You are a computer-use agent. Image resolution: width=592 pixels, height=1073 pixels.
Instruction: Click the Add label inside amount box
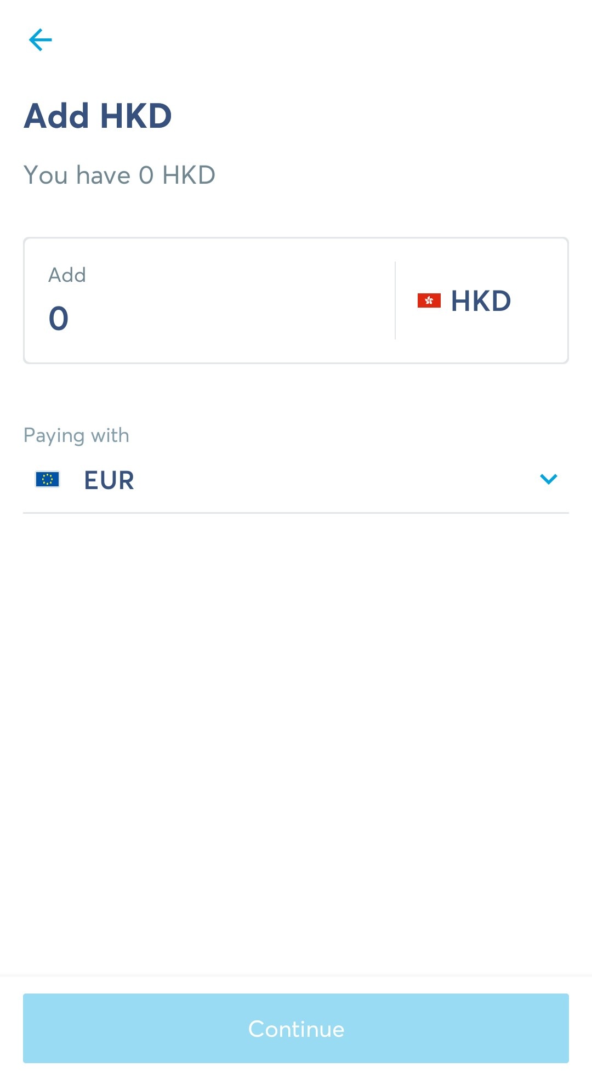[x=67, y=275]
